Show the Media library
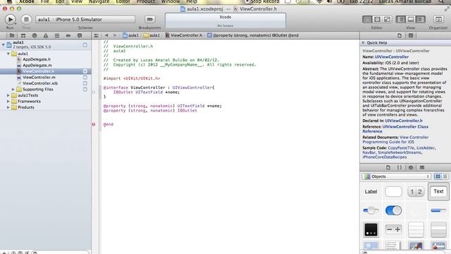Viewport: 451px width, 254px height. tap(421, 167)
